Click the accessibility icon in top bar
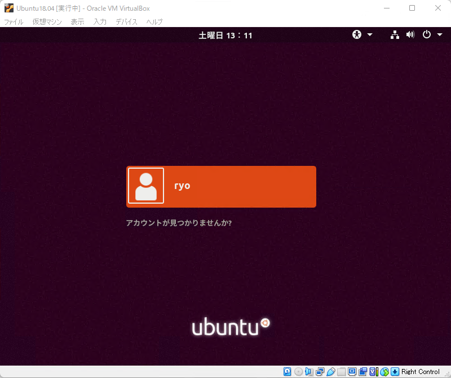 point(357,34)
